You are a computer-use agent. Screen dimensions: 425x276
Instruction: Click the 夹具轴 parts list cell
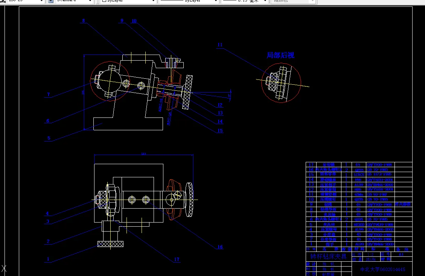click(329, 215)
